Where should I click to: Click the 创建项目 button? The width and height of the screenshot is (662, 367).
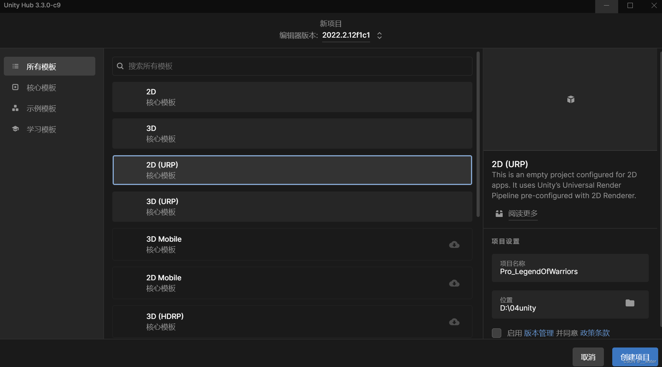[635, 357]
